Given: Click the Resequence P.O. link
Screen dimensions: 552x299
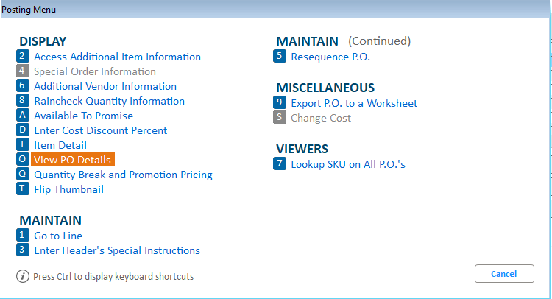Looking at the screenshot, I should click(x=330, y=57).
